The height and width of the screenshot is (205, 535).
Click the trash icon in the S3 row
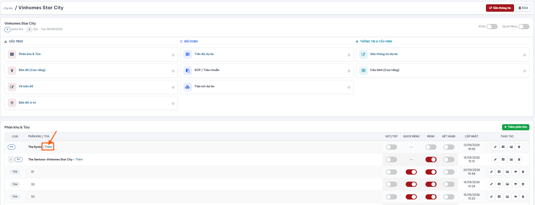pos(523,197)
